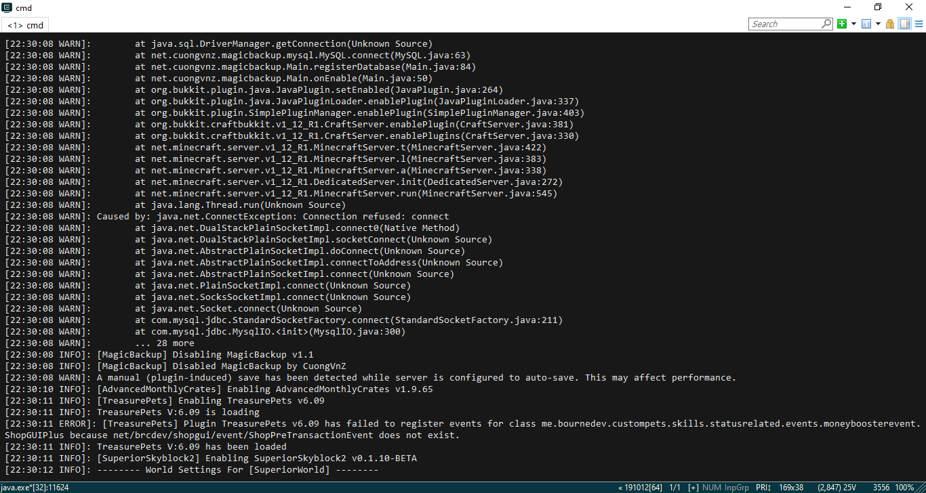926x493 pixels.
Task: Click the "Enabling TreasurePets v6.09" log line
Action: (x=164, y=401)
